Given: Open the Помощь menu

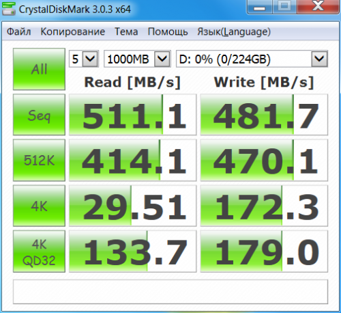Looking at the screenshot, I should (x=168, y=31).
